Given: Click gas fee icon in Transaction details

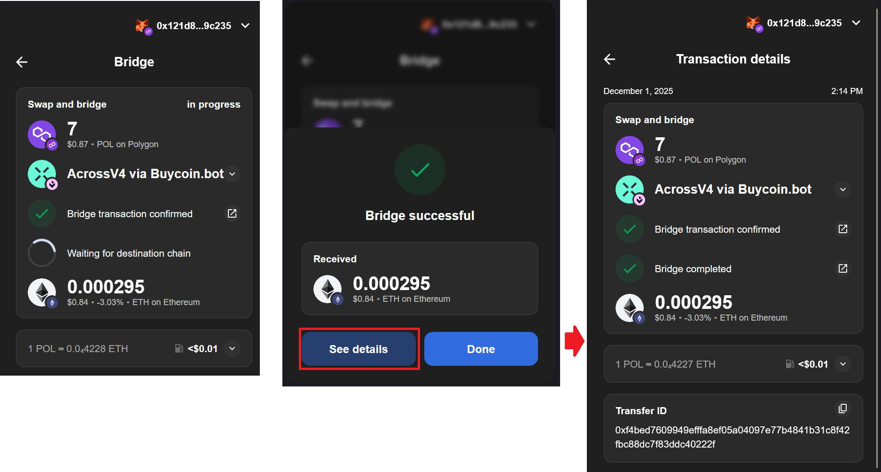Looking at the screenshot, I should [790, 364].
